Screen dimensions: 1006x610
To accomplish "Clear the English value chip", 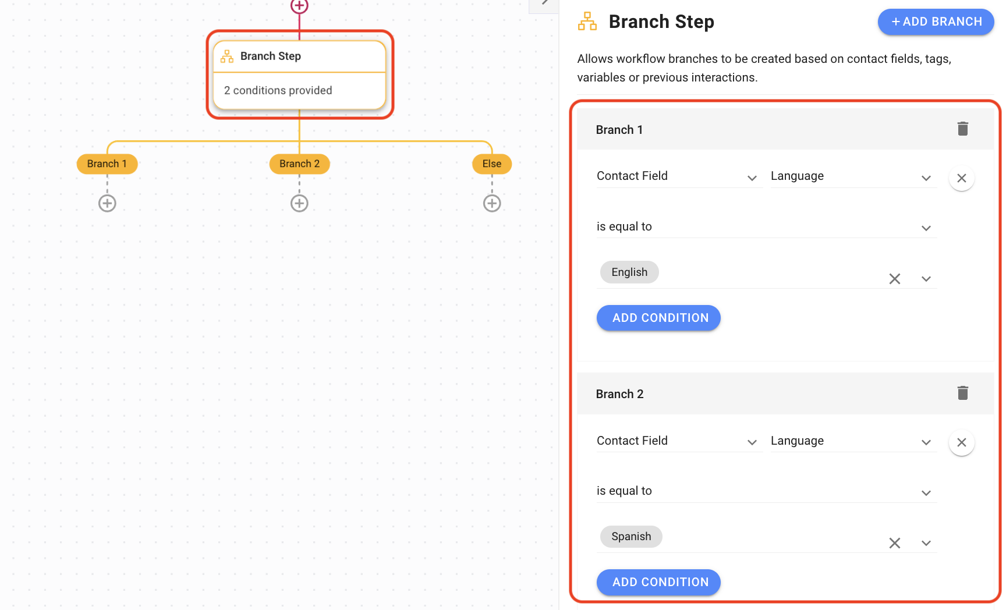I will [x=895, y=279].
